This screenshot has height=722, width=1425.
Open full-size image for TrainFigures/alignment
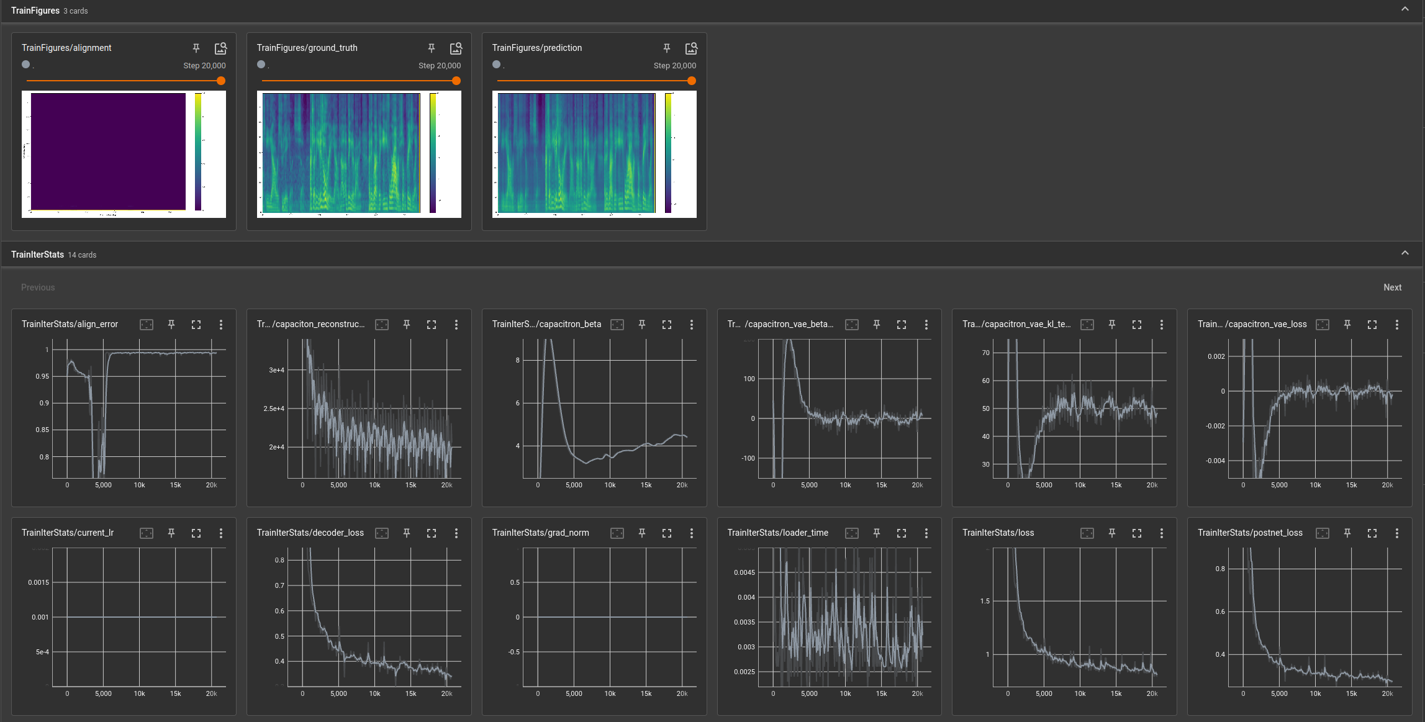pos(220,48)
